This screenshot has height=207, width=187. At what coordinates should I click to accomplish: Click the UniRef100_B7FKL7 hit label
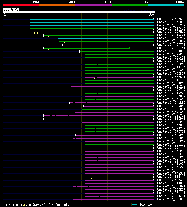point(171,19)
